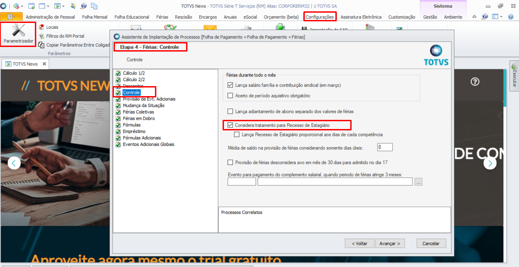Expand the dropdown next to the play window icon

pyautogui.click(x=64, y=6)
